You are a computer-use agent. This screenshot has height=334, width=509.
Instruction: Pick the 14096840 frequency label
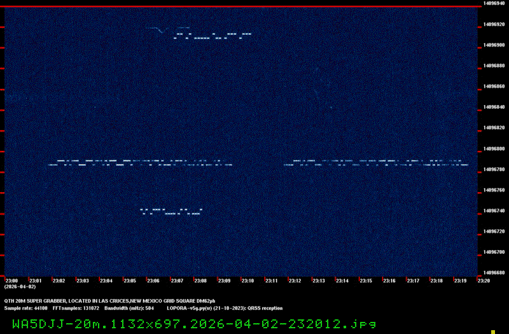(494, 107)
